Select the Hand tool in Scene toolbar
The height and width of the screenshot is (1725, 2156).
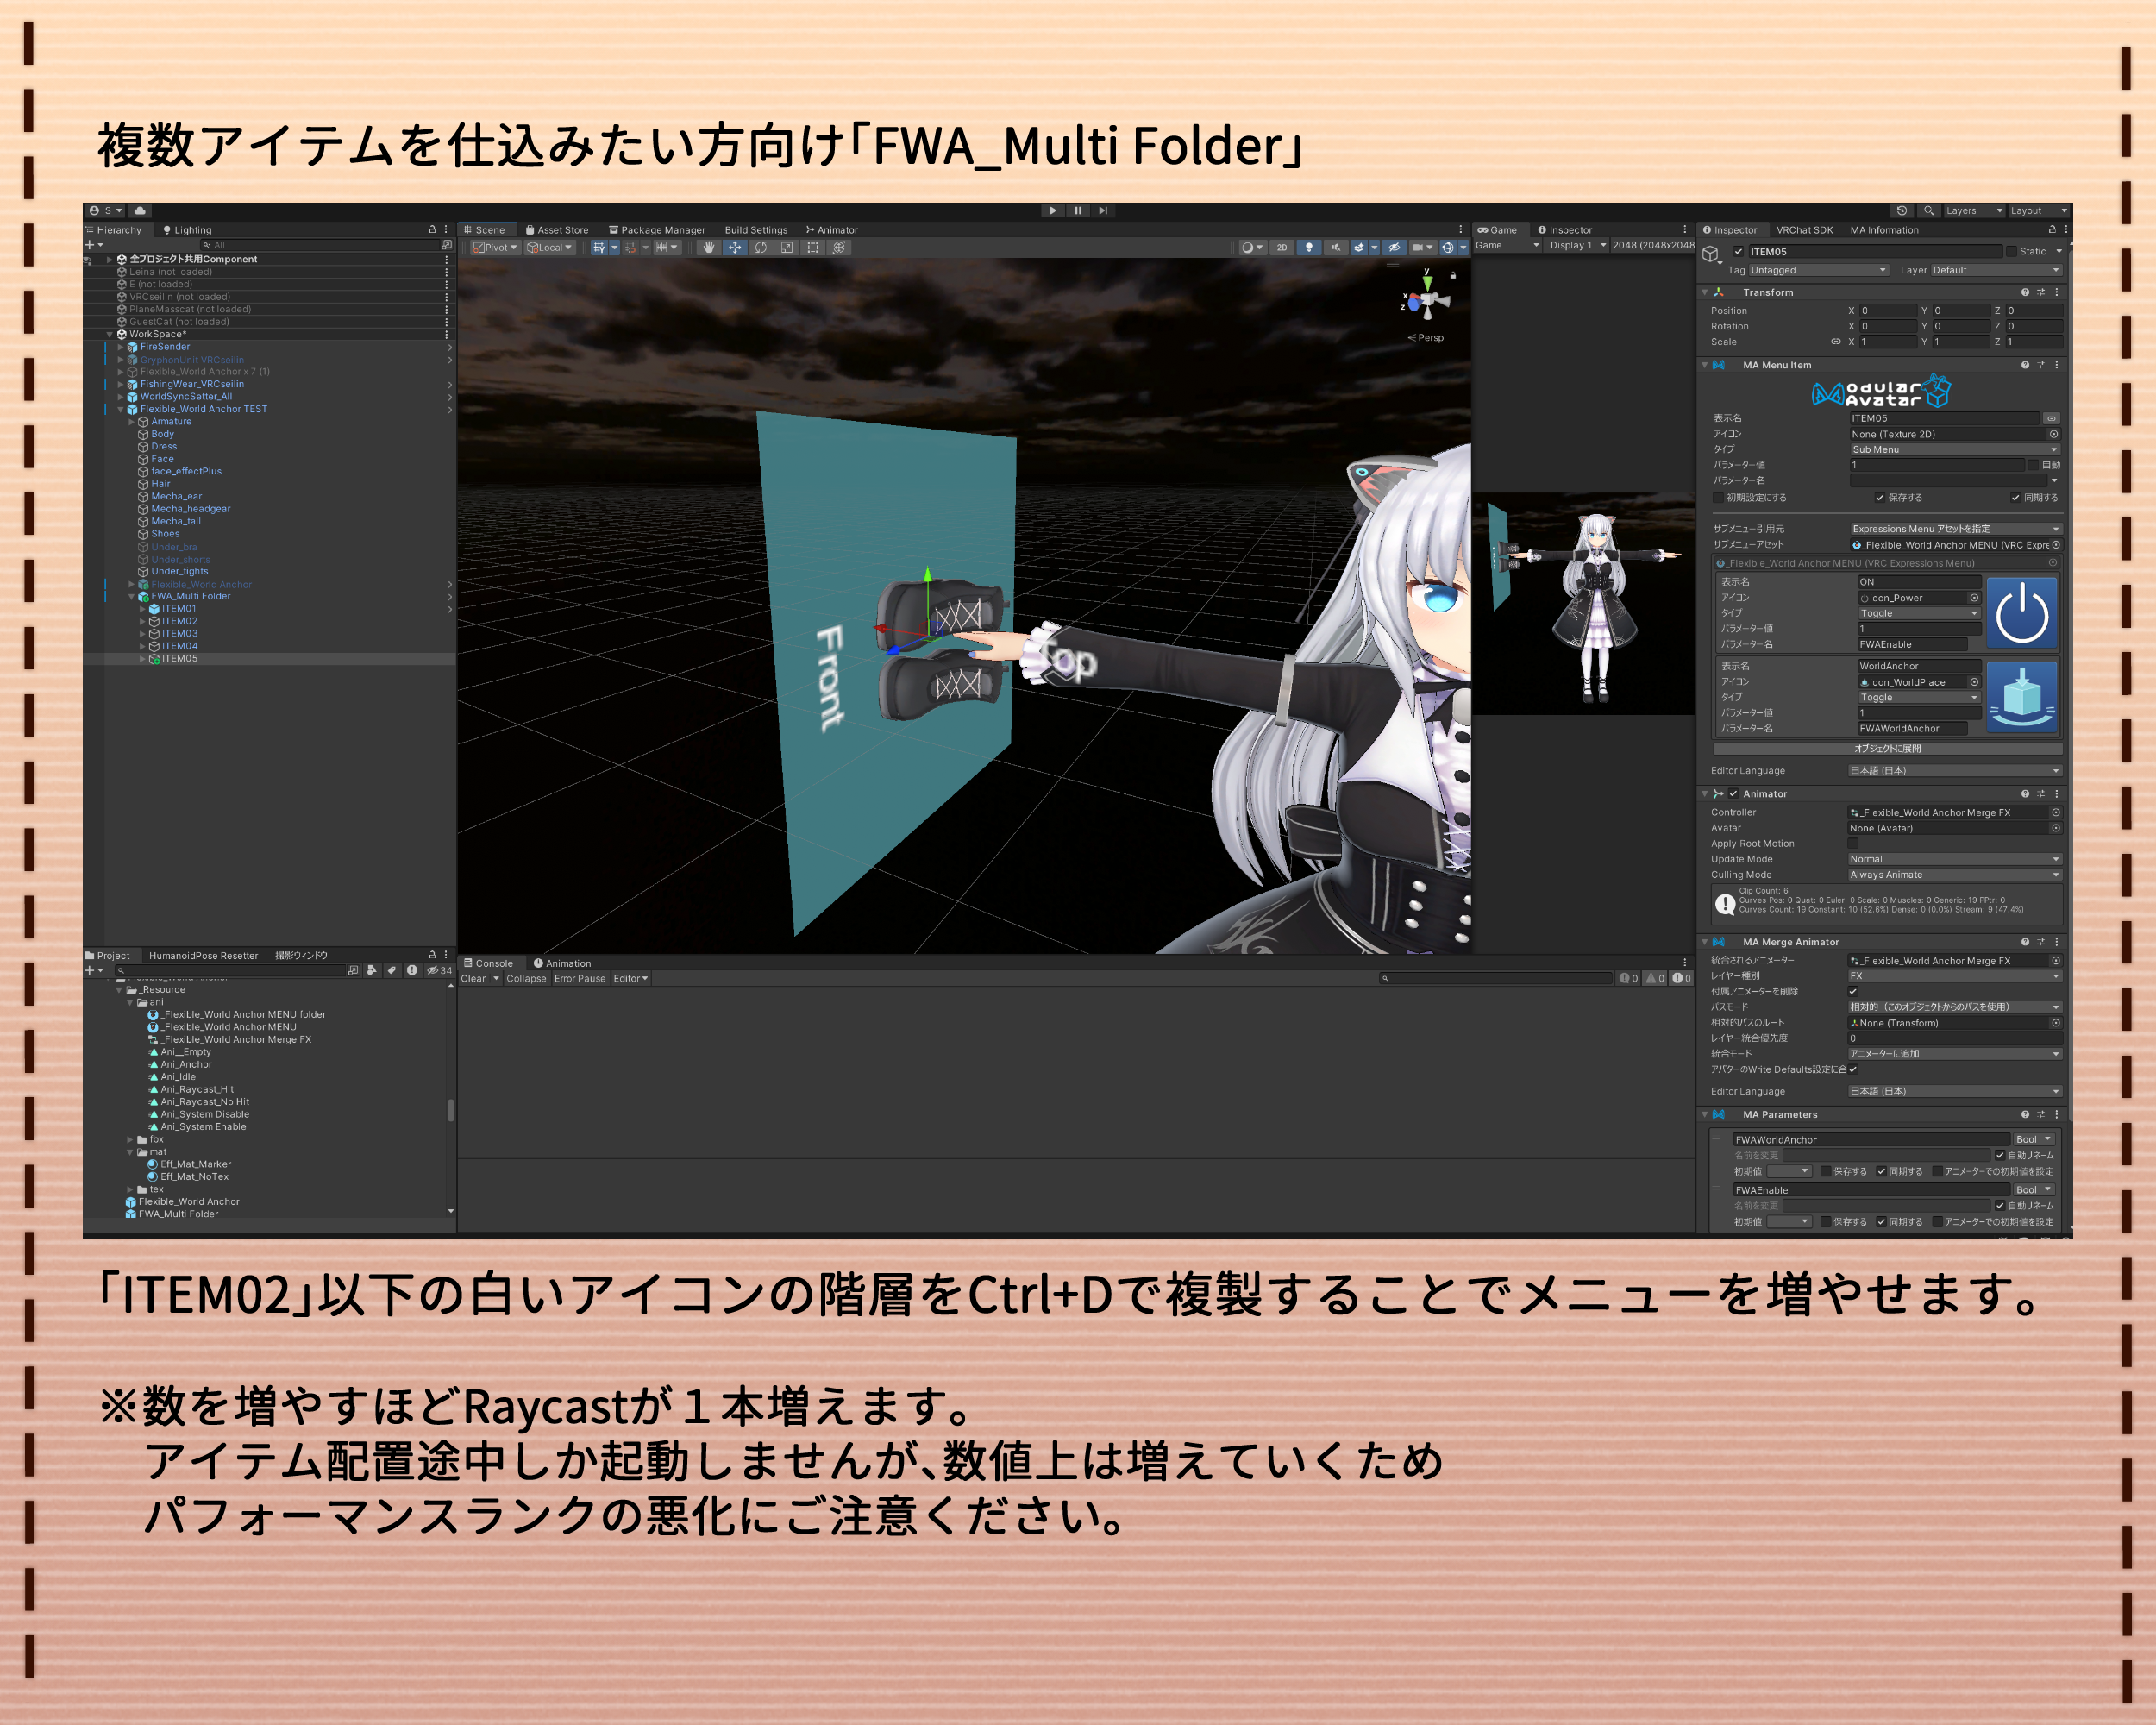coord(709,247)
